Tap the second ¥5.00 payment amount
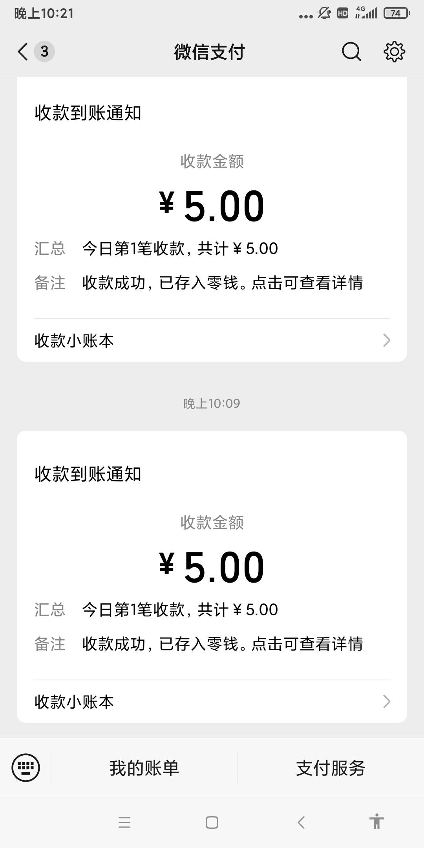The height and width of the screenshot is (848, 424). point(212,568)
